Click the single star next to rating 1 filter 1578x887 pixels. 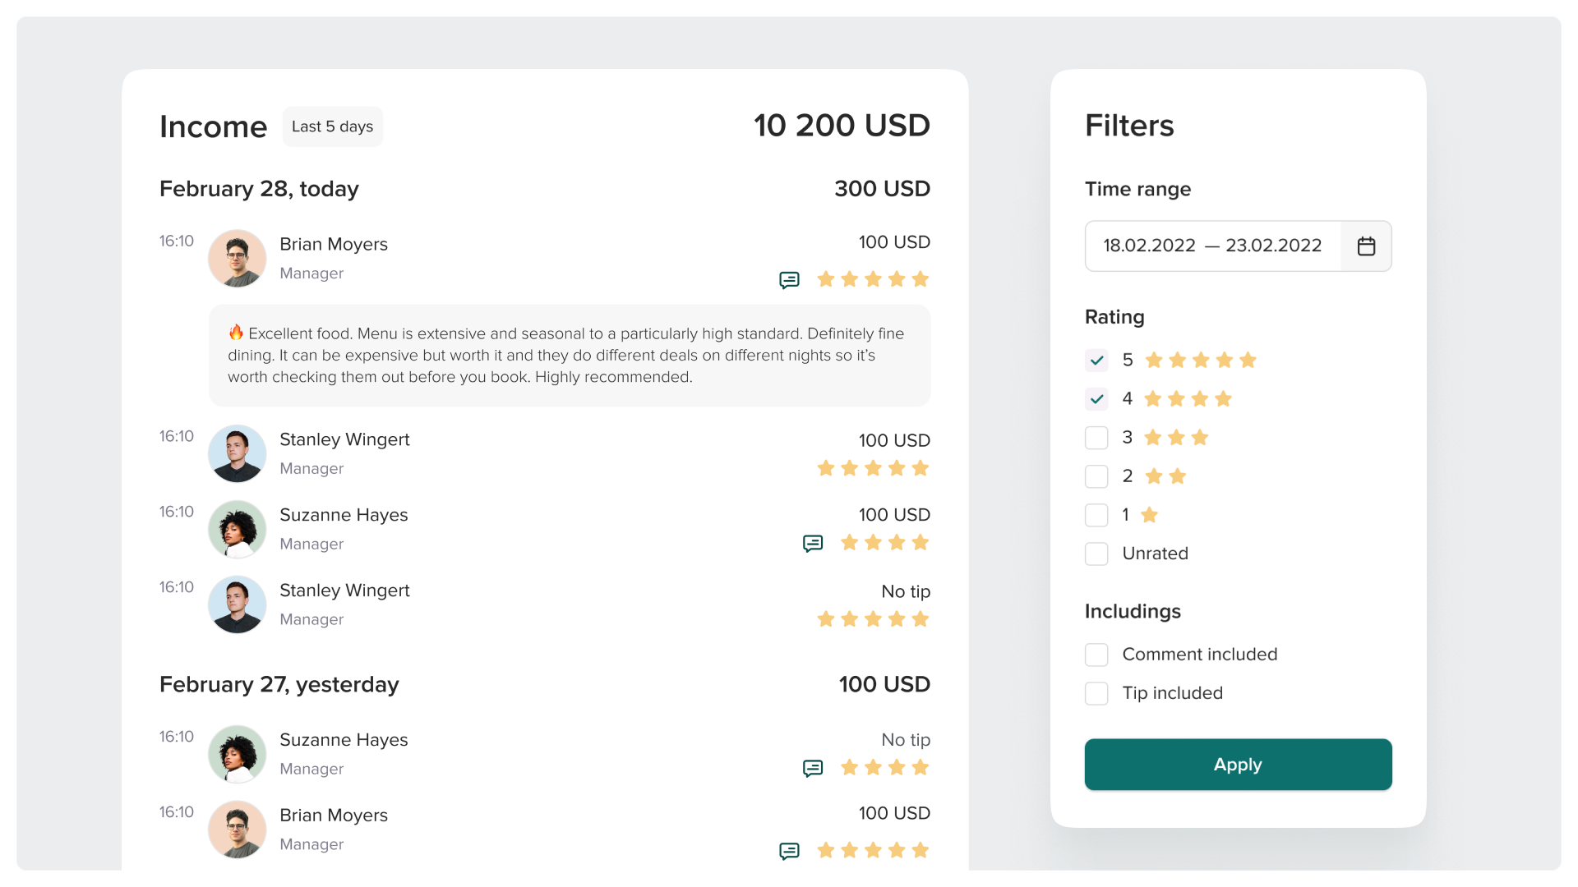click(x=1149, y=515)
